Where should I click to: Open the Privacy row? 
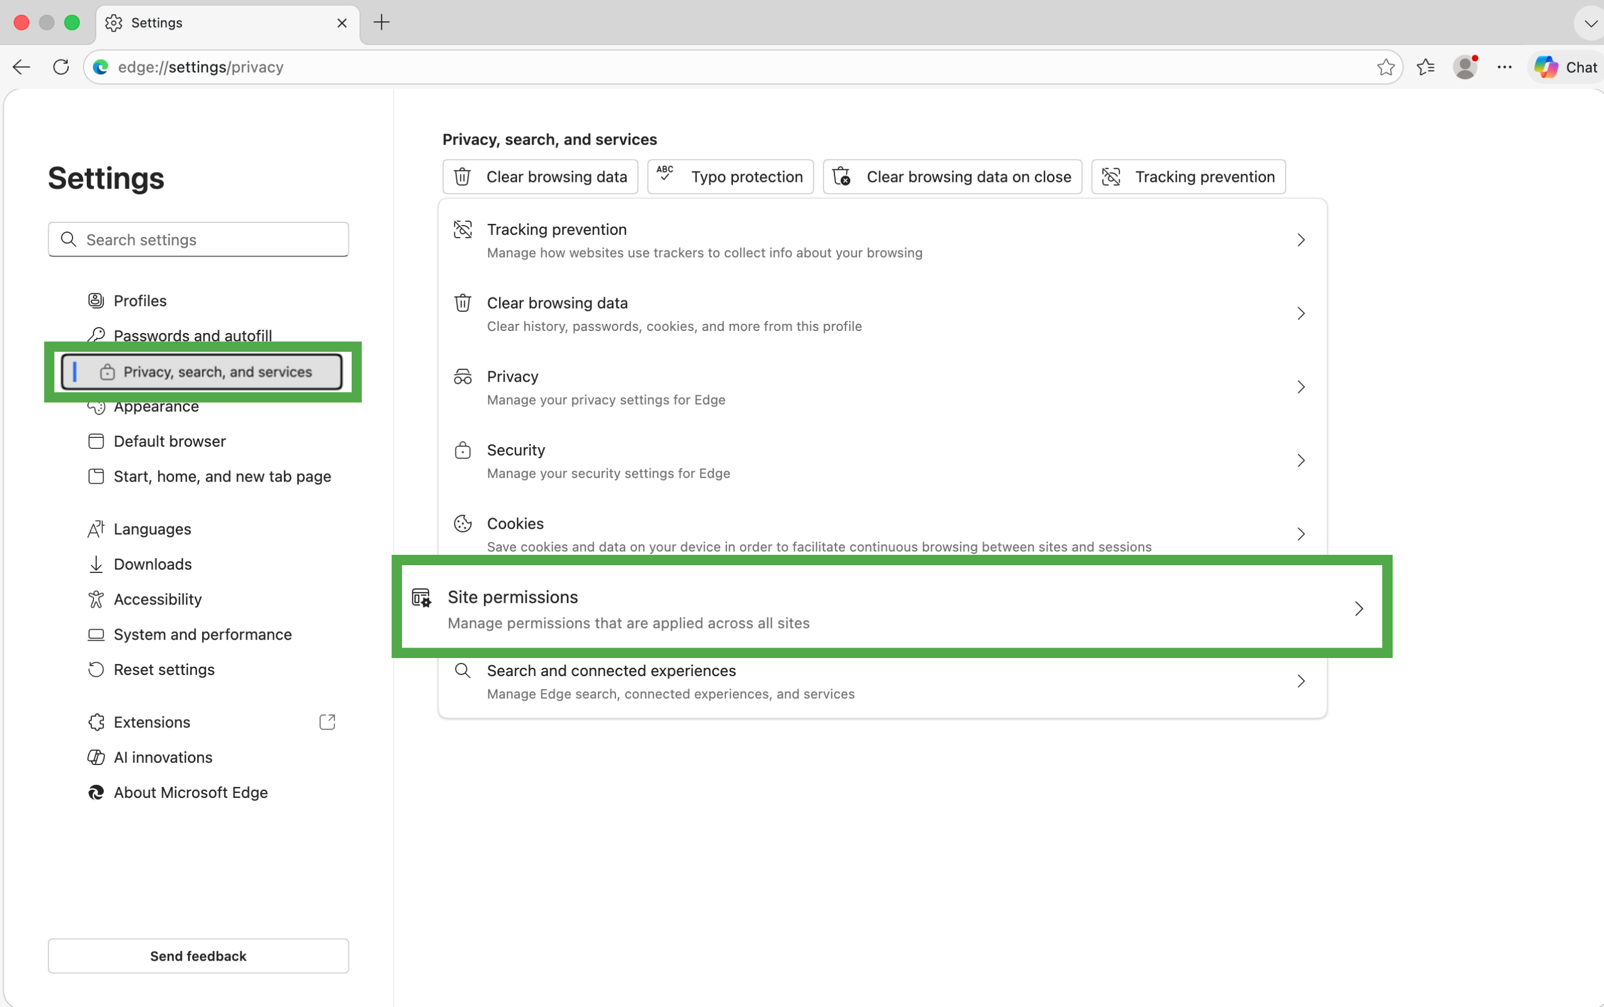click(882, 387)
